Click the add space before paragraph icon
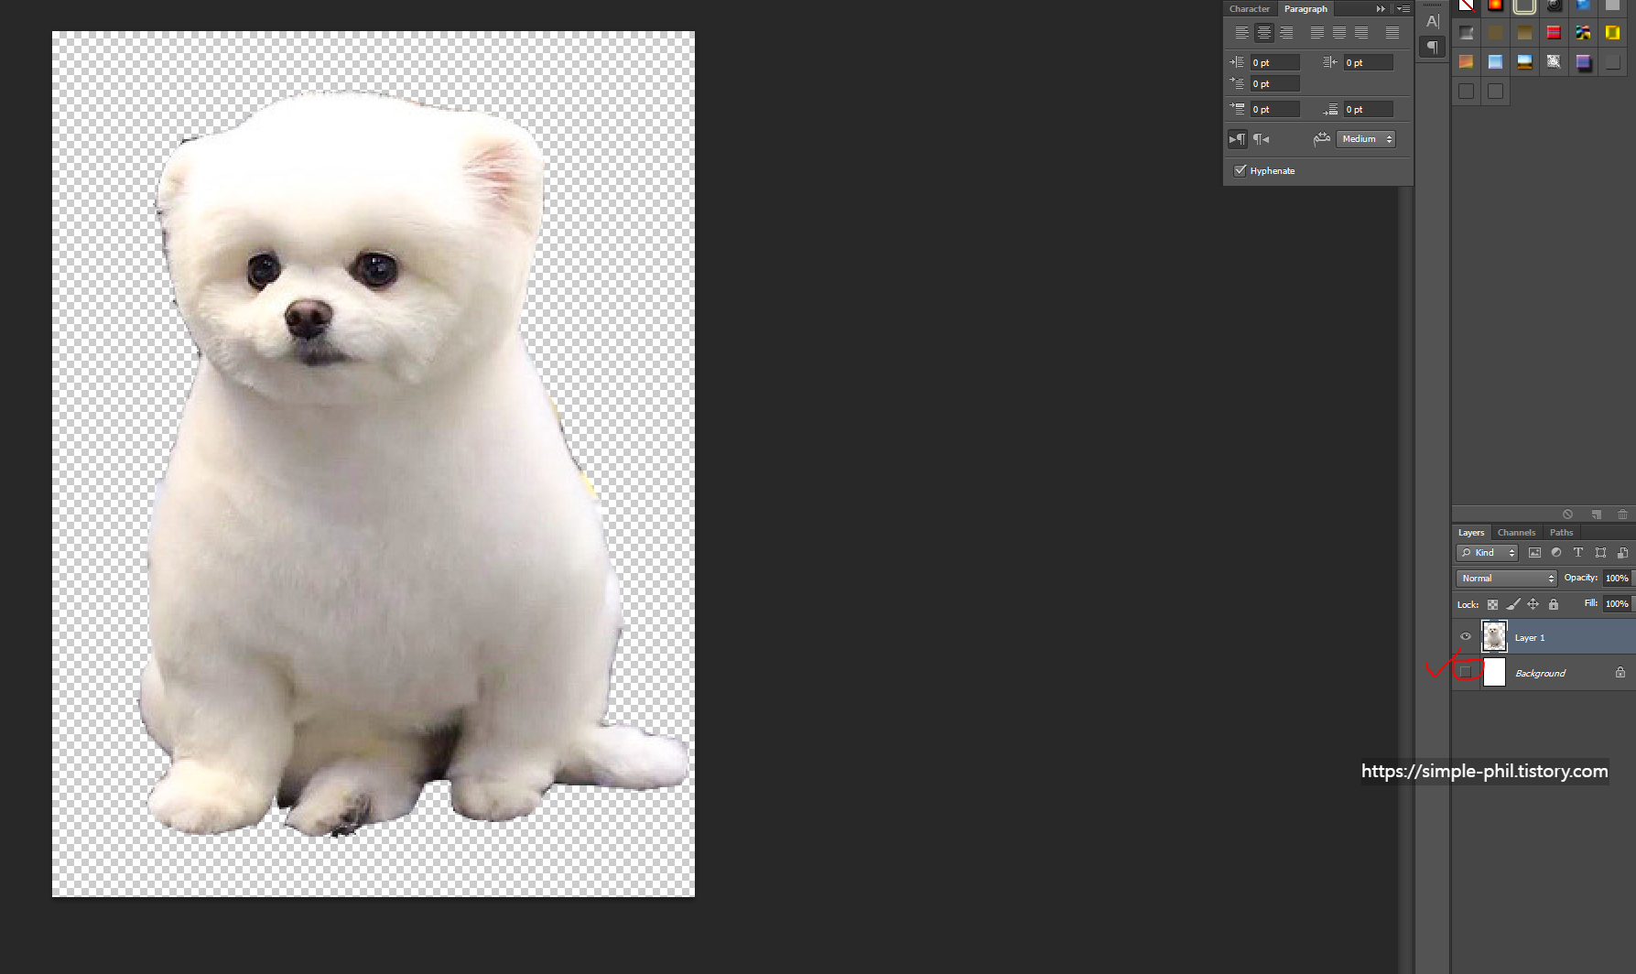Screen dimensions: 1636x974 click(1237, 109)
